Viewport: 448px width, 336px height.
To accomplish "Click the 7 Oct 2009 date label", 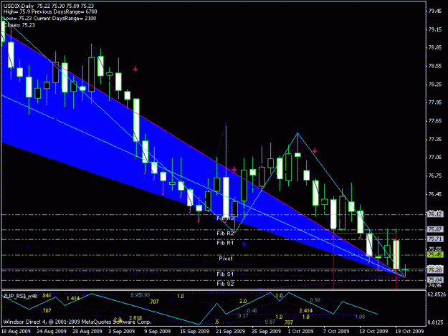I will click(336, 331).
